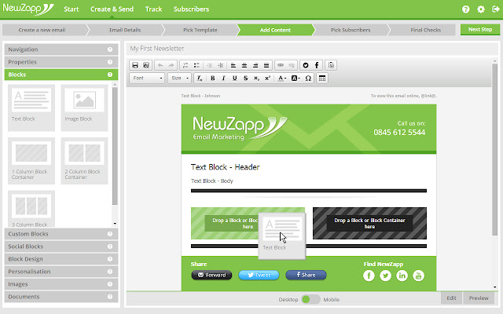Open the Font dropdown
Image resolution: width=503 pixels, height=314 pixels.
pos(148,78)
